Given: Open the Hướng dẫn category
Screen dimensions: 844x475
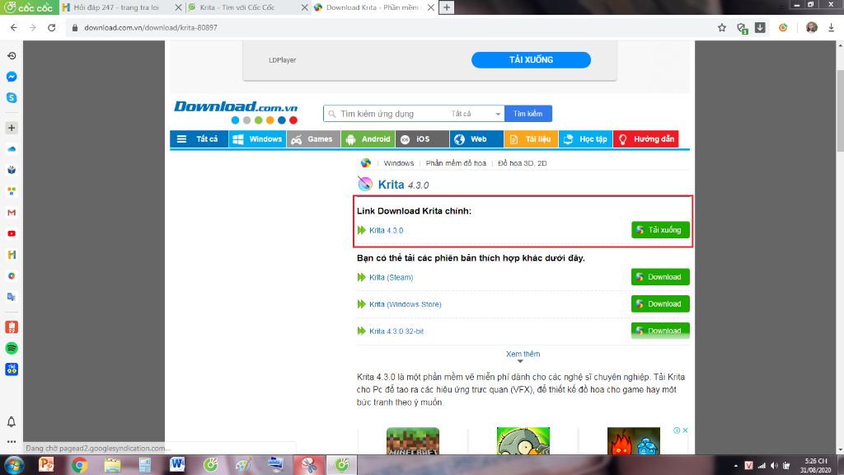Looking at the screenshot, I should [x=646, y=139].
